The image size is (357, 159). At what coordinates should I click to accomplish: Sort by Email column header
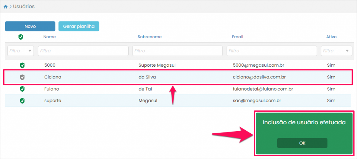pyautogui.click(x=237, y=37)
